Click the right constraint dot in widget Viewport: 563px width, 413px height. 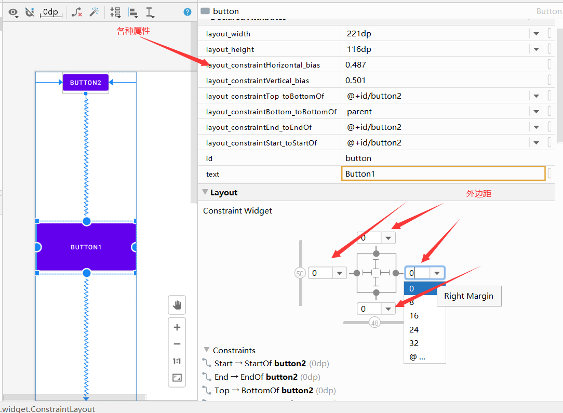(396, 273)
